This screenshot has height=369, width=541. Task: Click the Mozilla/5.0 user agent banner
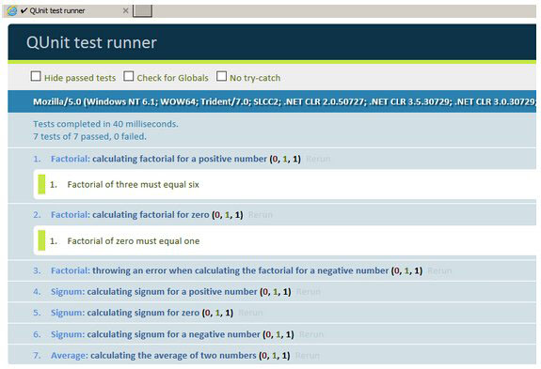pyautogui.click(x=272, y=101)
